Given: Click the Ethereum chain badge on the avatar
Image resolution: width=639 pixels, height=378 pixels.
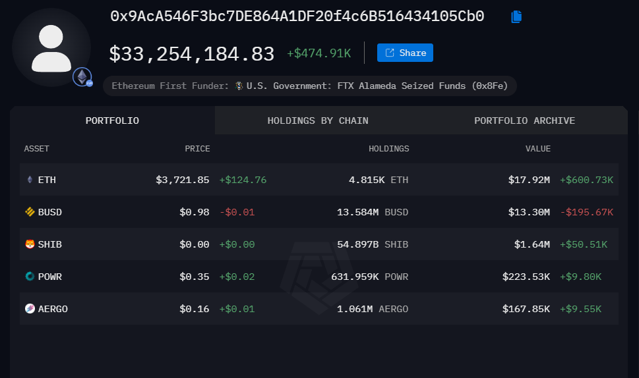Looking at the screenshot, I should [82, 77].
